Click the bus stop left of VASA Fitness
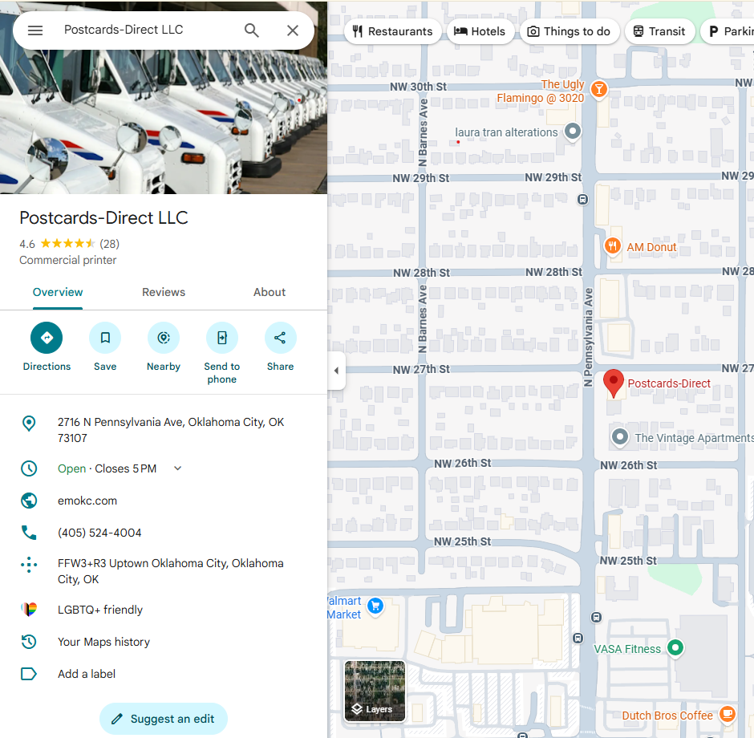 pos(578,639)
